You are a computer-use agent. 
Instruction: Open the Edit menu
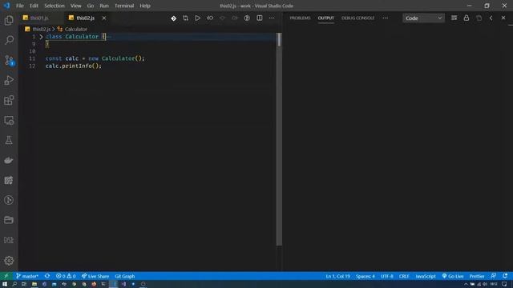(34, 6)
